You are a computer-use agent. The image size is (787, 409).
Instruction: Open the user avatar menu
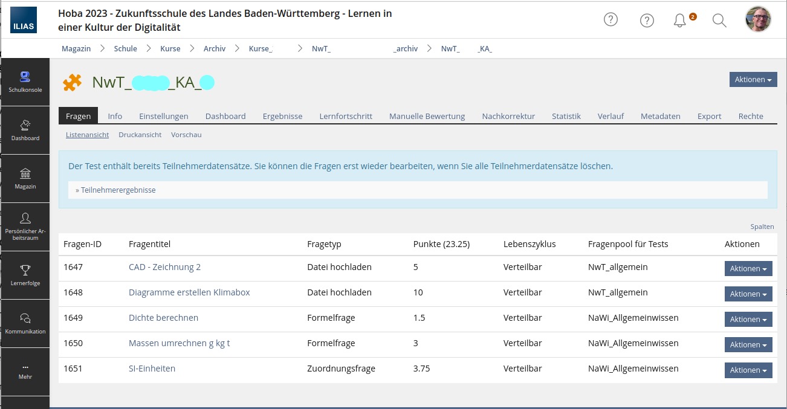pos(758,19)
